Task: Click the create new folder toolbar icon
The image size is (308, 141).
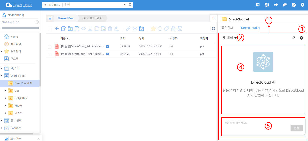Action: click(70, 29)
